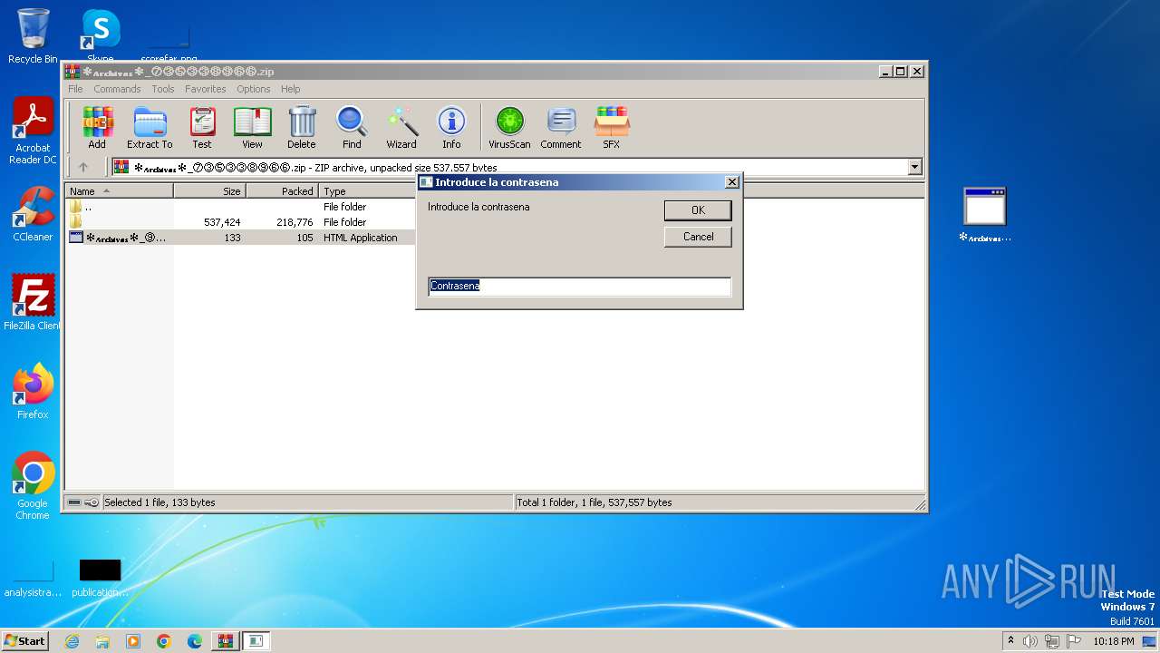Viewport: 1160px width, 653px height.
Task: Select the HTML Application file row
Action: click(240, 238)
